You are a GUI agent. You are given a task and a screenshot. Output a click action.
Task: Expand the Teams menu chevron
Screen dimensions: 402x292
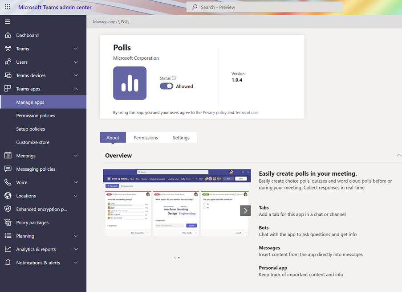pos(76,49)
